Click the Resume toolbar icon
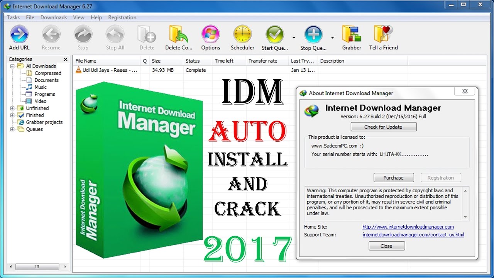 [51, 35]
